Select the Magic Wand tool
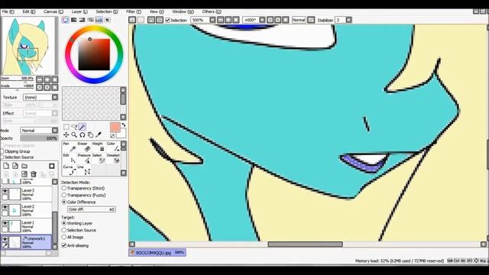This screenshot has width=489, height=275. 83,127
